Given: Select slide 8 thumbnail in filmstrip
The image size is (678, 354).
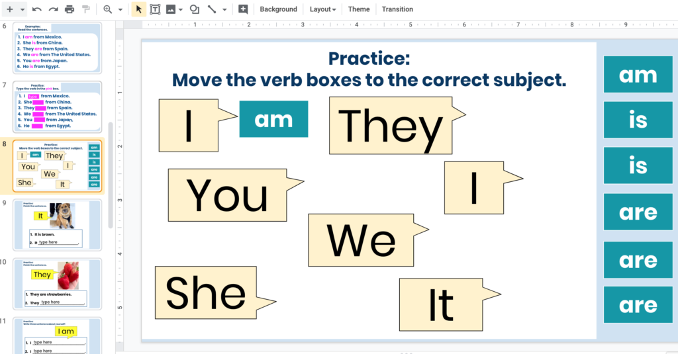Looking at the screenshot, I should click(58, 166).
